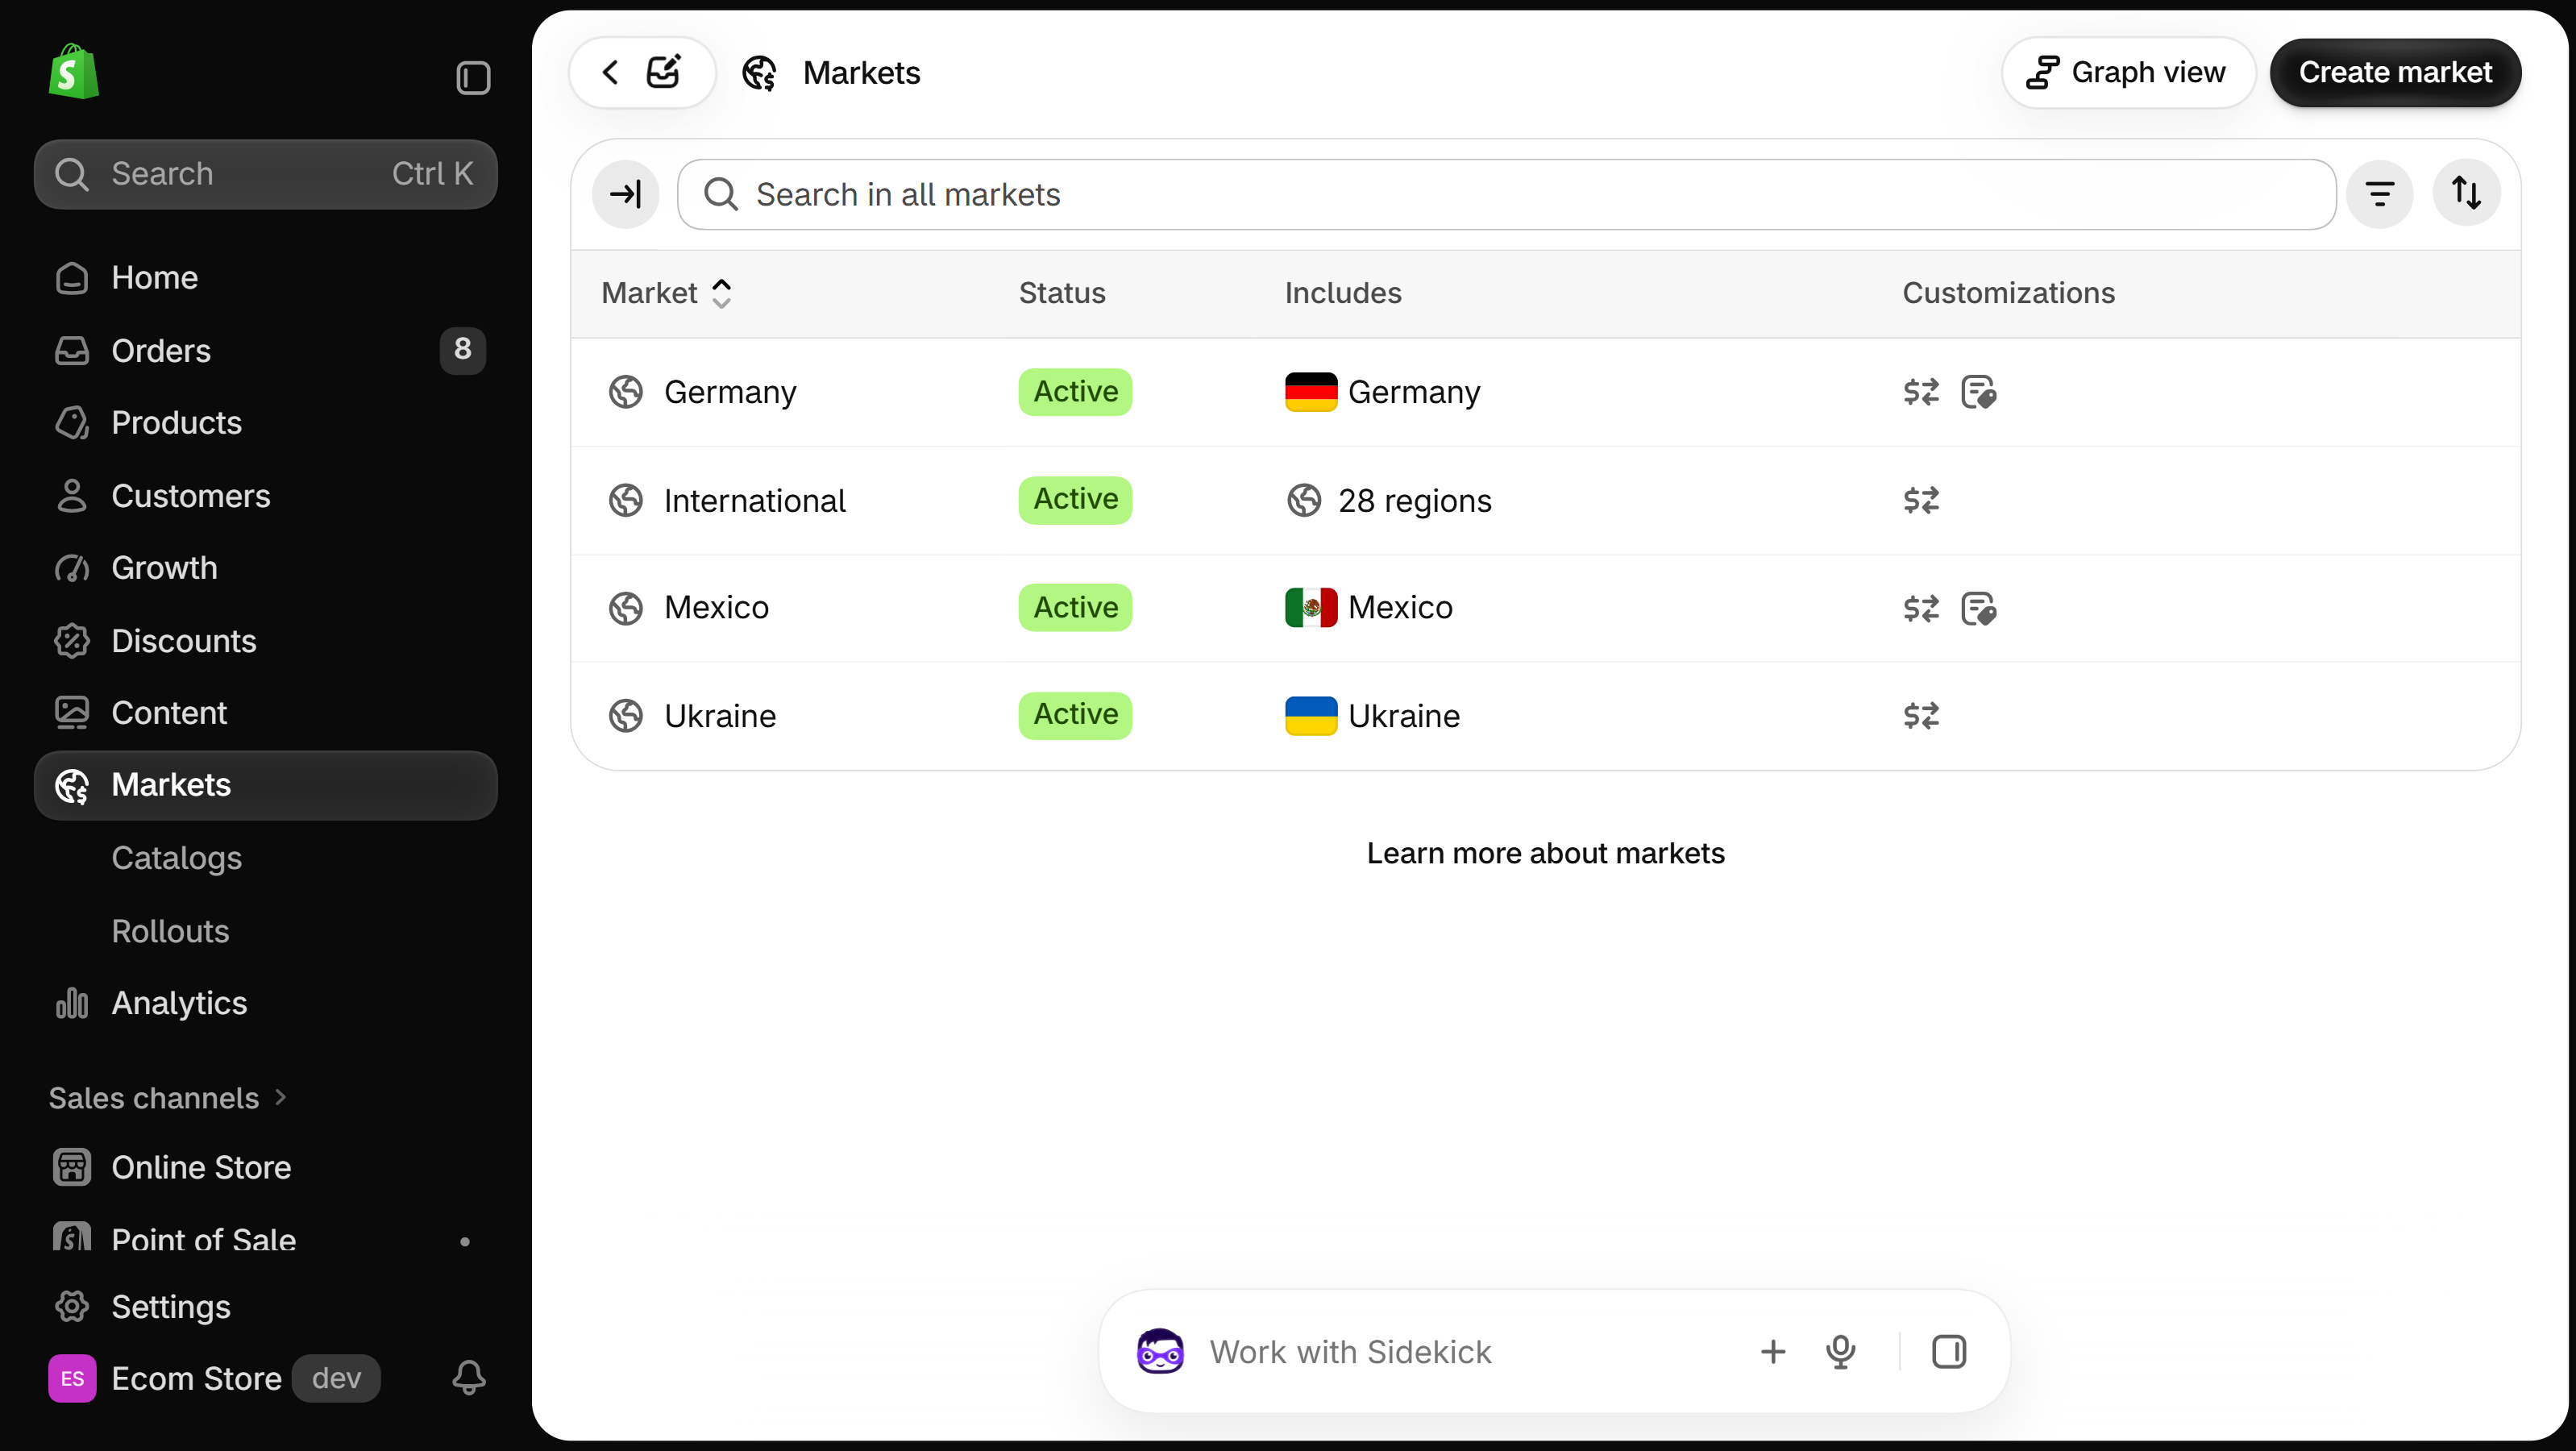Open the sort options icon
The image size is (2576, 1451).
pos(2467,192)
